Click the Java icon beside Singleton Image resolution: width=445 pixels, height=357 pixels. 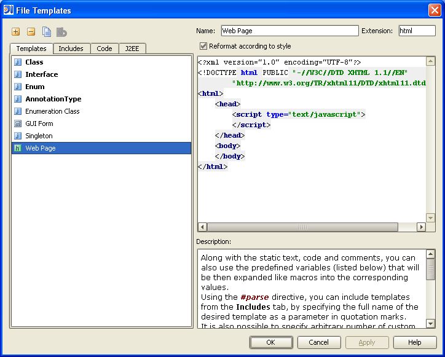pos(18,136)
